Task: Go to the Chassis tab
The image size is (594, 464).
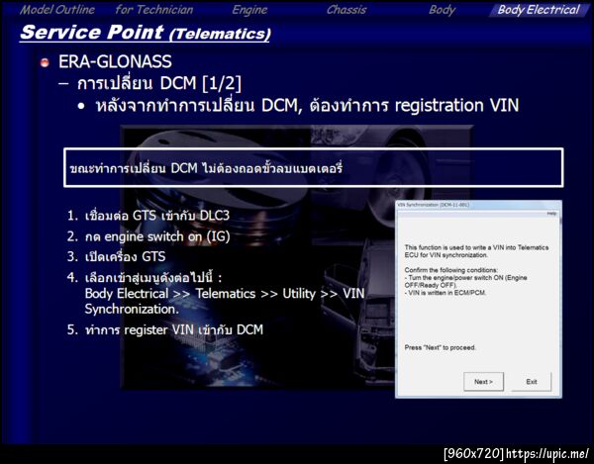Action: click(x=346, y=10)
